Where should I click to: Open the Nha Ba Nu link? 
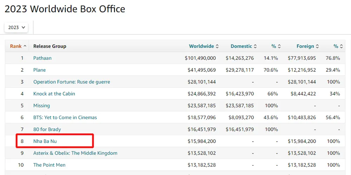click(x=45, y=141)
